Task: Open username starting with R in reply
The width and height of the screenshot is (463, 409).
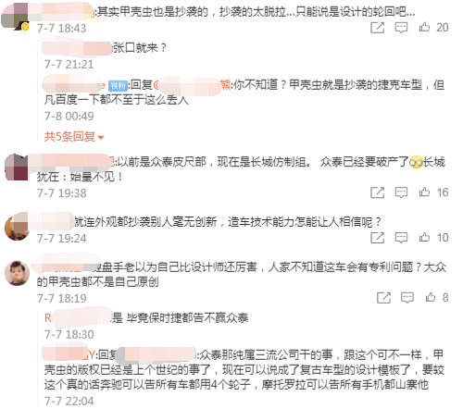Action: (x=77, y=317)
